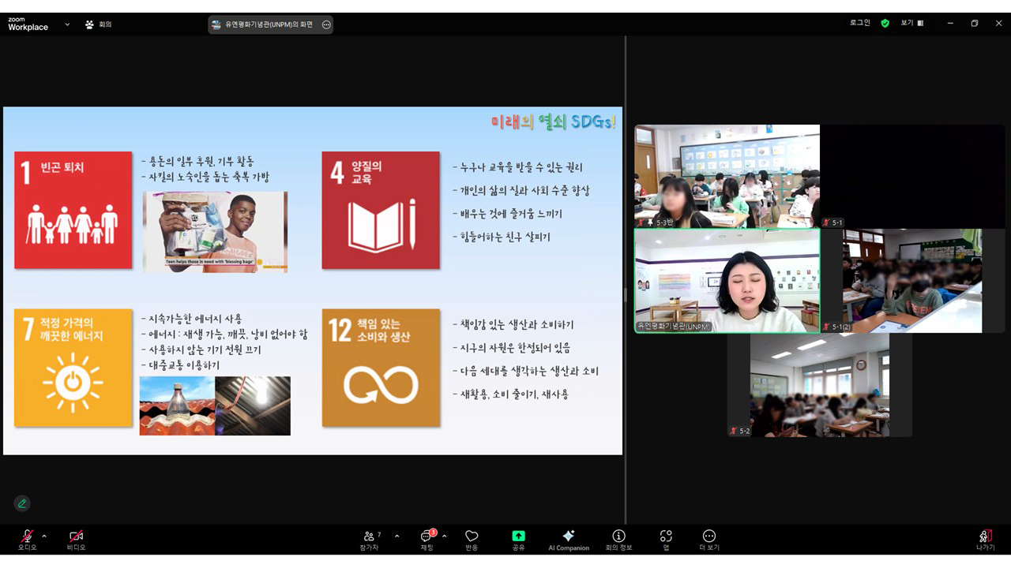This screenshot has width=1011, height=568.
Task: Click the Leave meeting button
Action: (x=985, y=540)
